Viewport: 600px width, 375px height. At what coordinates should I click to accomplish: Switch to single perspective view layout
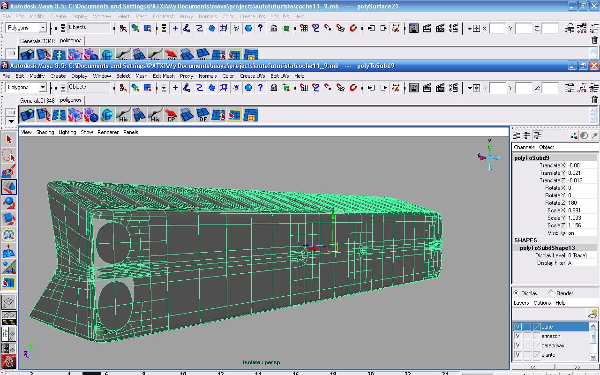tap(9, 302)
